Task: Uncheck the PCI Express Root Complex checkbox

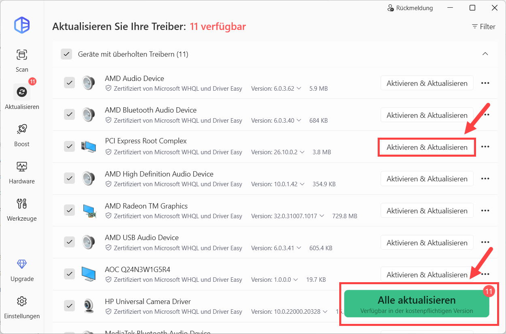Action: click(x=70, y=147)
